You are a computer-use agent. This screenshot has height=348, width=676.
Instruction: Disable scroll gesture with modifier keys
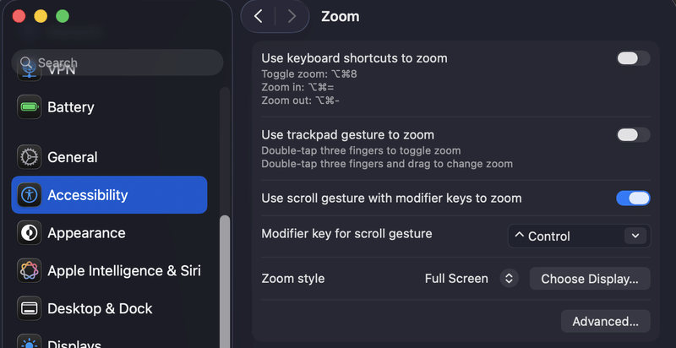point(633,198)
